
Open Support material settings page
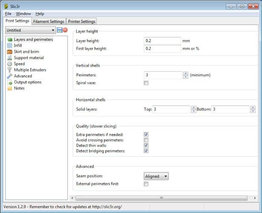[x=28, y=58]
